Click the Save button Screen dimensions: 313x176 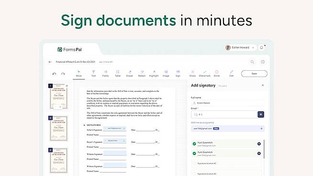pyautogui.click(x=254, y=74)
